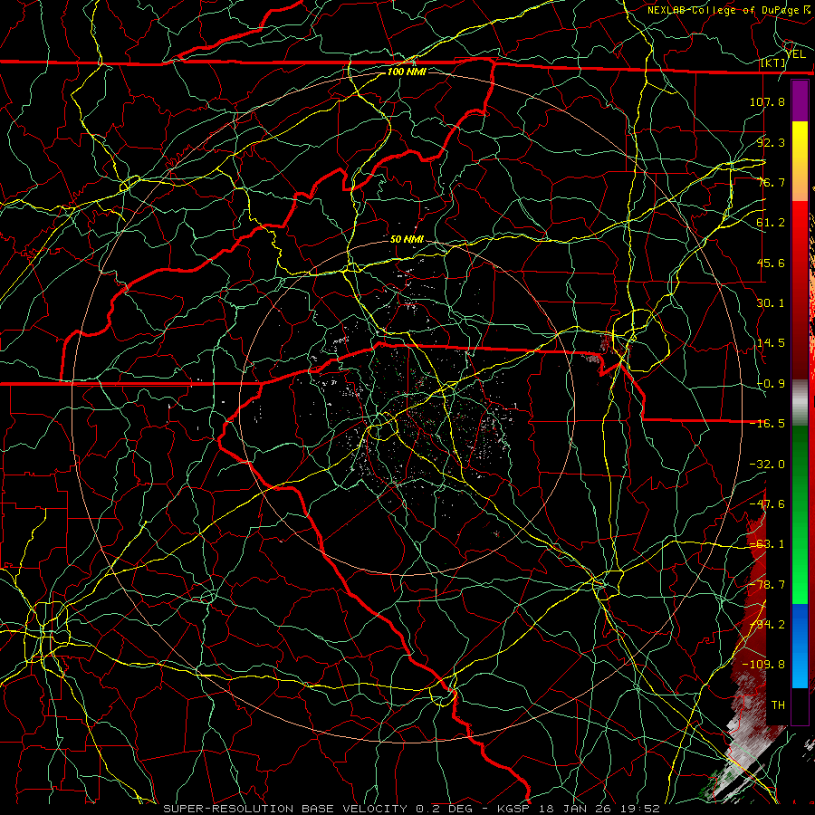Click the -78.7 velocity scale value
The height and width of the screenshot is (815, 815).
(767, 585)
